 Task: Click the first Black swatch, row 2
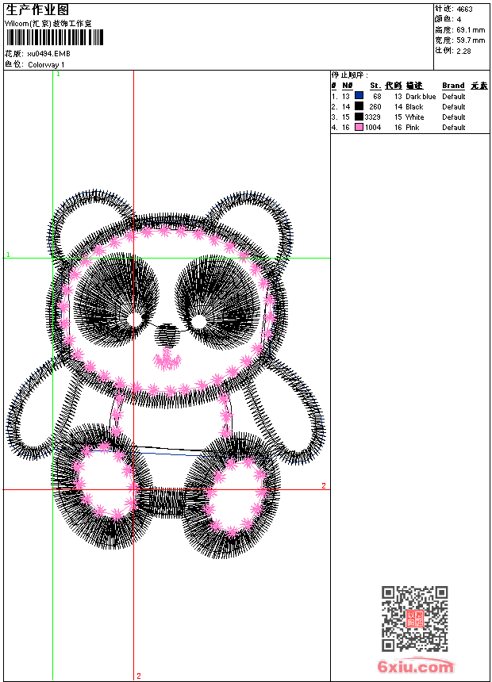(x=359, y=106)
